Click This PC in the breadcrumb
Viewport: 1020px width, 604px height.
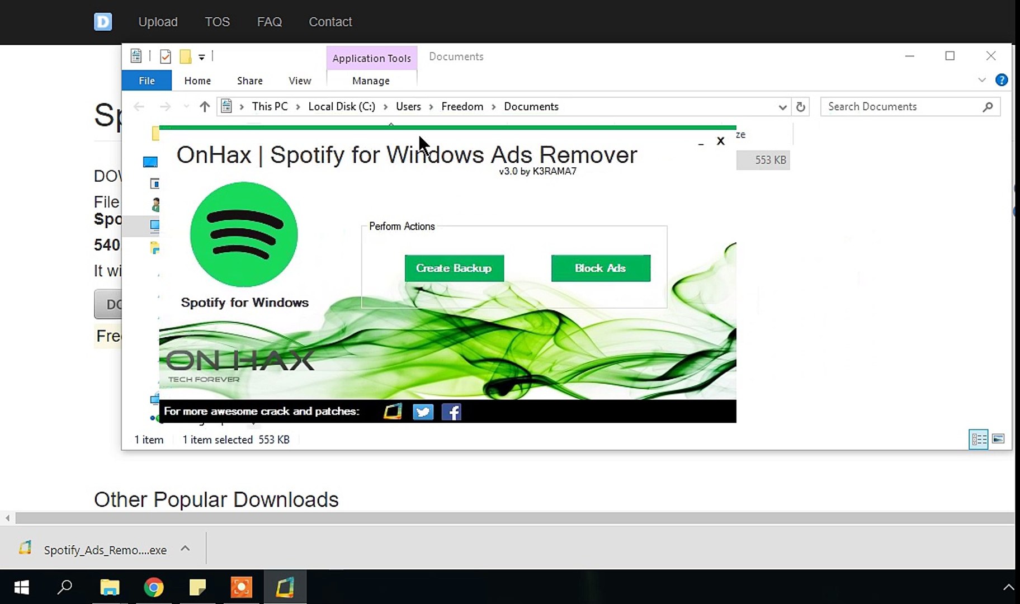click(x=270, y=106)
